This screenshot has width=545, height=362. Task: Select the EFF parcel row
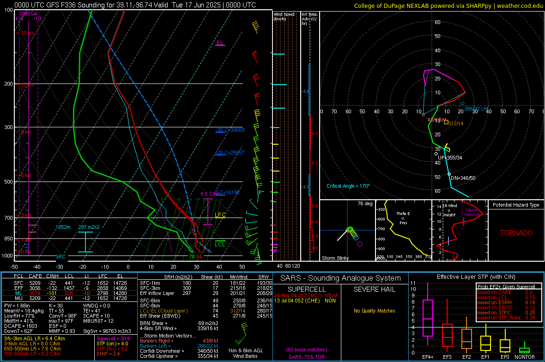70,288
